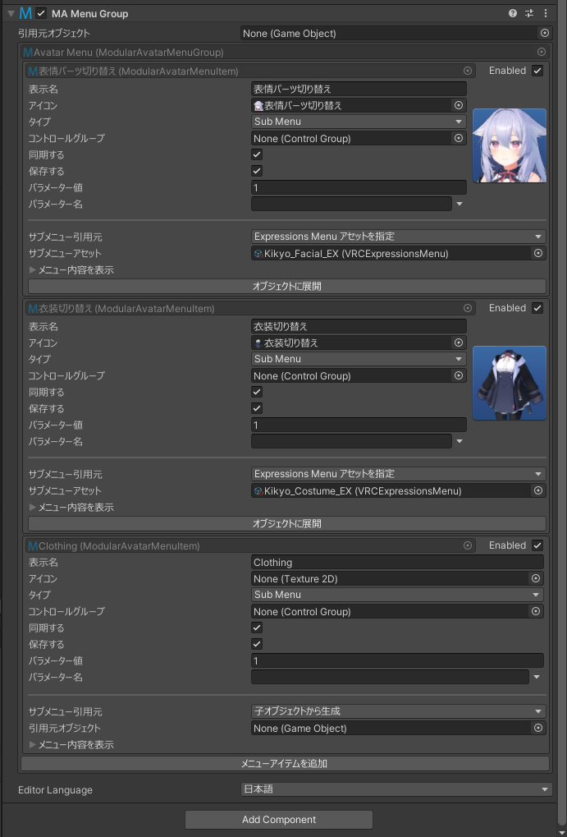
Task: Click the empty パラメーター名 field for Clothing
Action: pyautogui.click(x=390, y=678)
